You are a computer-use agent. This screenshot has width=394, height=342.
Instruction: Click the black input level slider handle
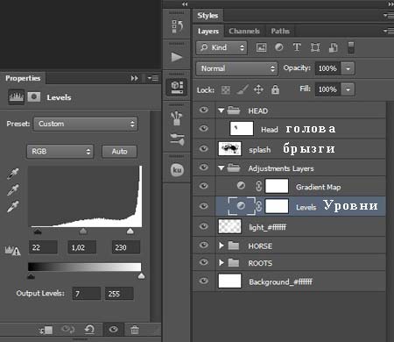(38, 232)
